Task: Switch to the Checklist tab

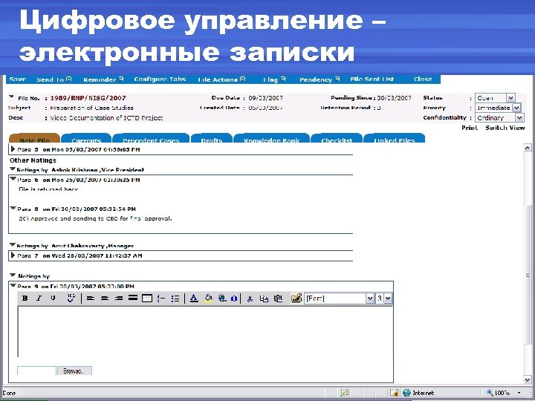Action: pos(337,138)
